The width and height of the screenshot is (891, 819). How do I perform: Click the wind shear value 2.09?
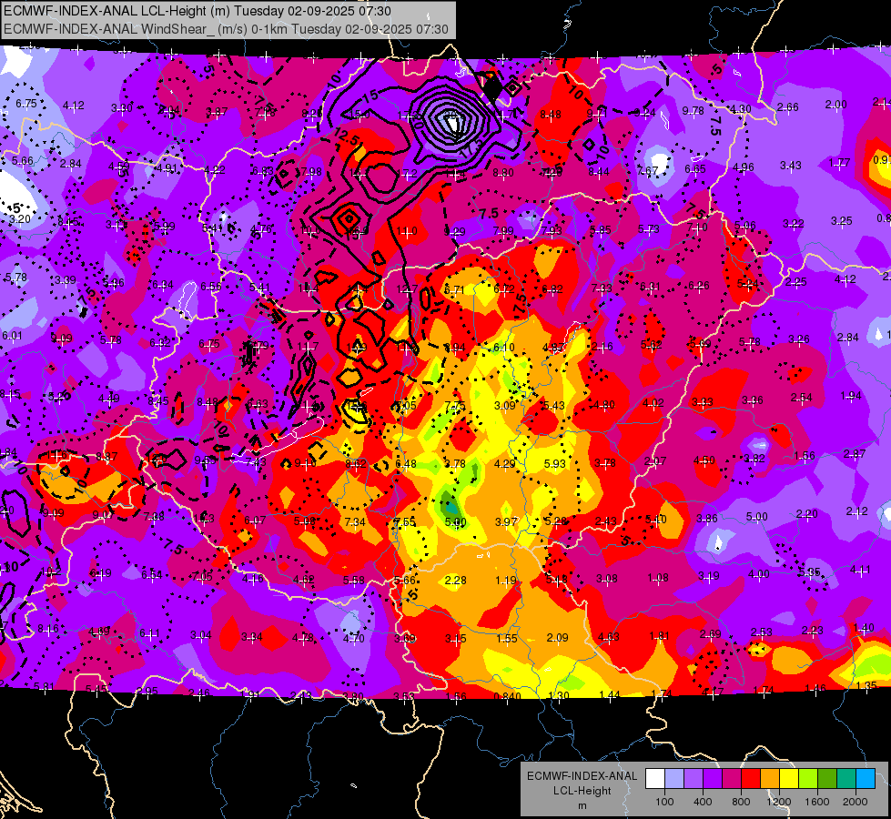point(557,638)
